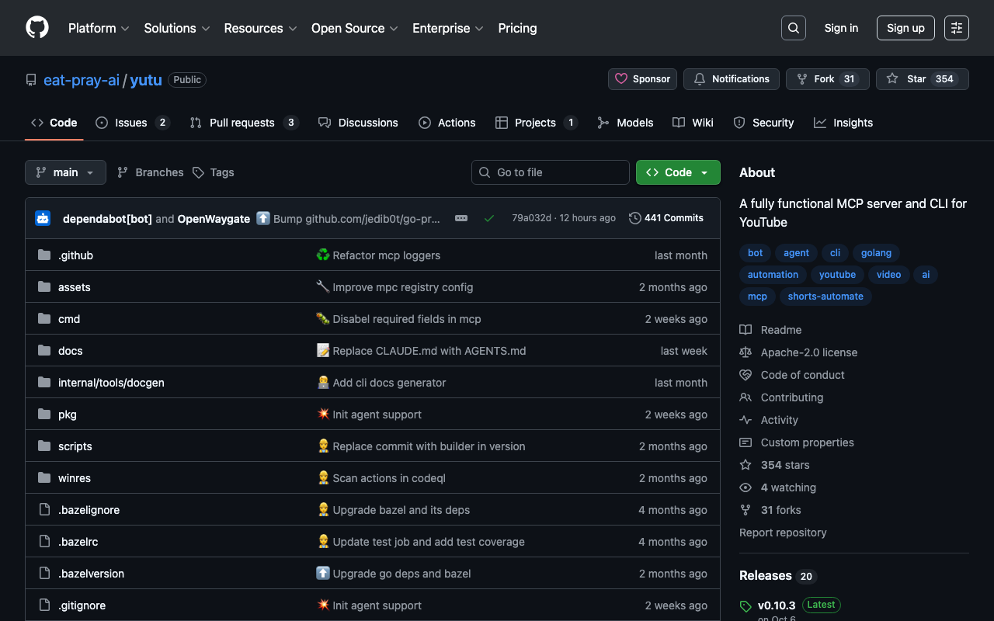Sponsor the project via heart button

pos(642,79)
